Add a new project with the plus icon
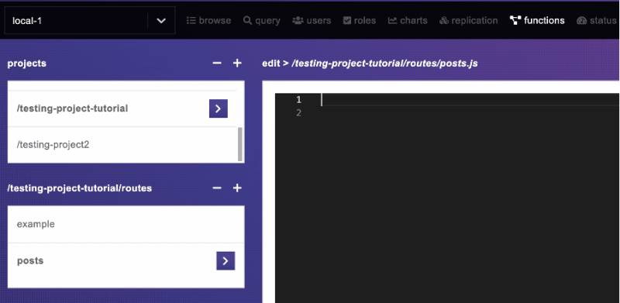 pos(237,64)
